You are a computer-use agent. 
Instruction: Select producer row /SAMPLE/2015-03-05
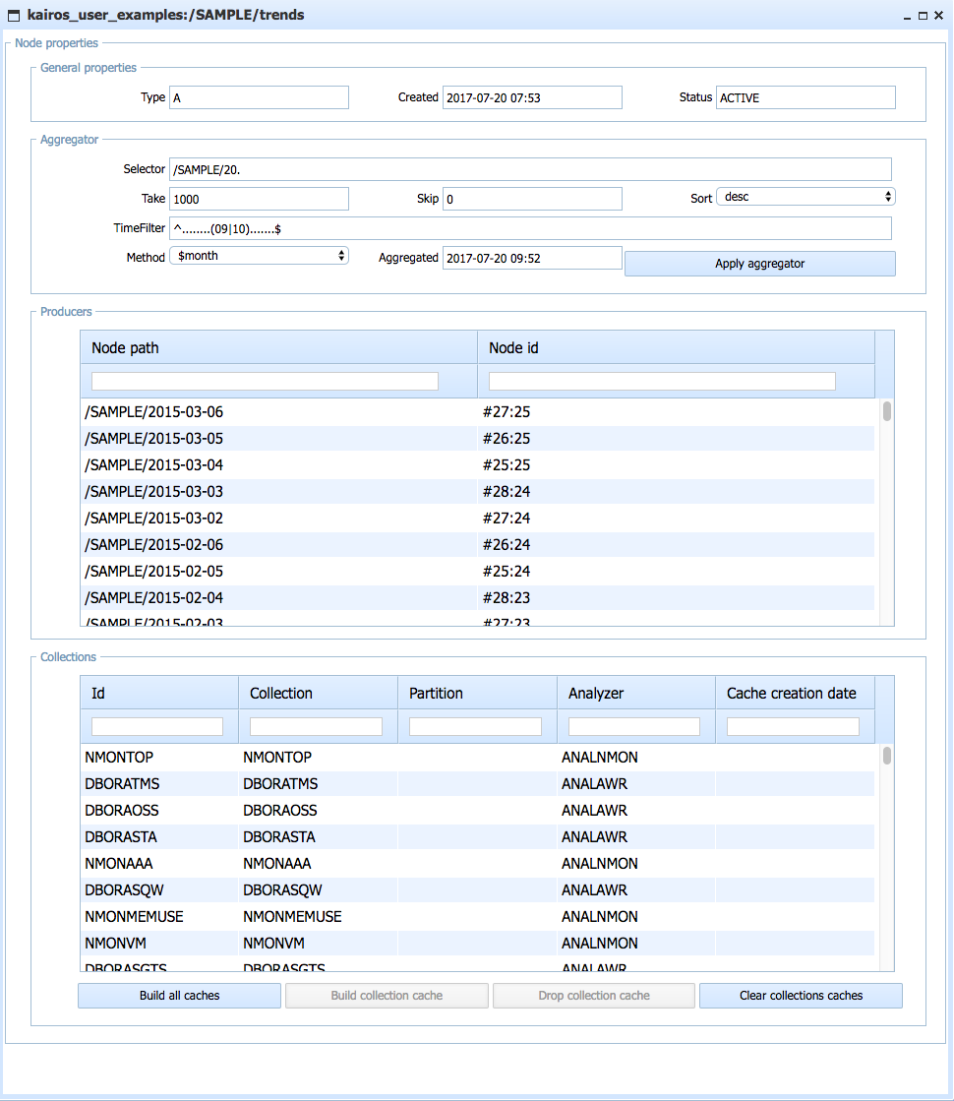click(x=477, y=439)
